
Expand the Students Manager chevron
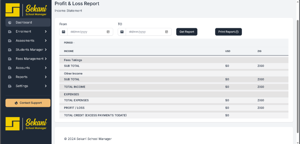coord(46,50)
